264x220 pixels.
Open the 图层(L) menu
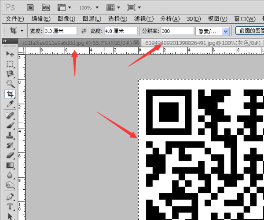92,18
